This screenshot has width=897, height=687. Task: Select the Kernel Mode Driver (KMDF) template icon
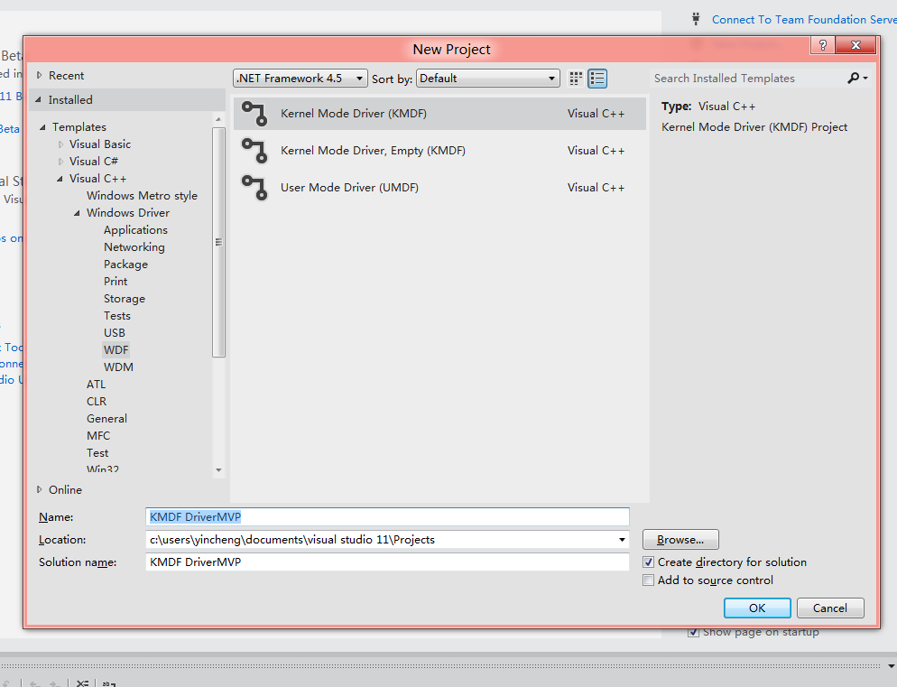[x=255, y=113]
